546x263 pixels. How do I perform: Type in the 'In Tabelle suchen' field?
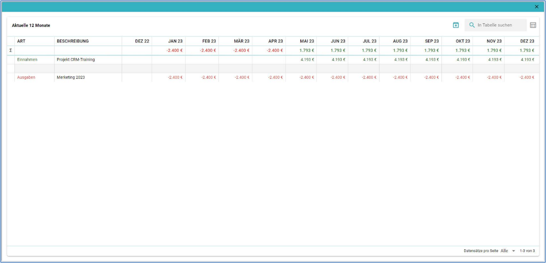pyautogui.click(x=500, y=25)
